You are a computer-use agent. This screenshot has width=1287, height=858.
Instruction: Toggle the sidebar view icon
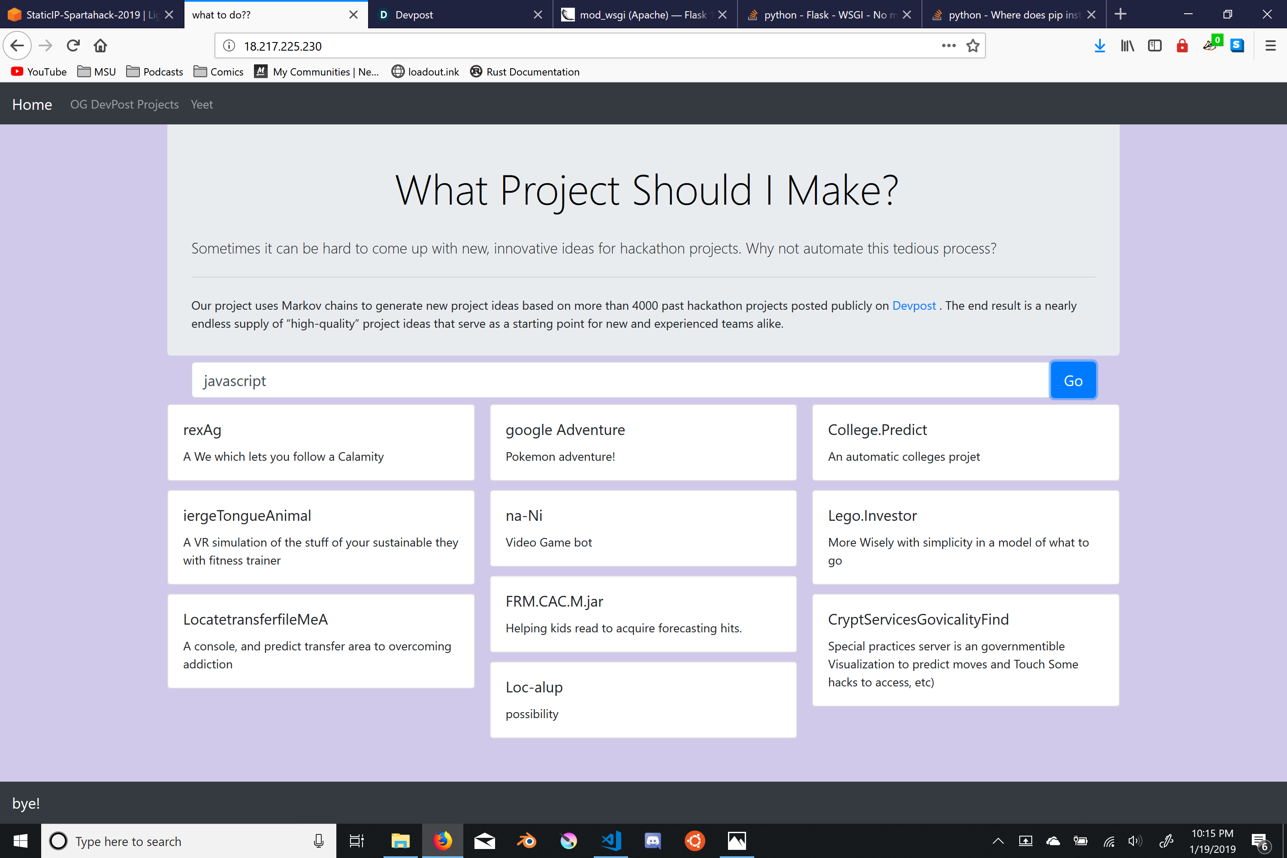(1154, 46)
